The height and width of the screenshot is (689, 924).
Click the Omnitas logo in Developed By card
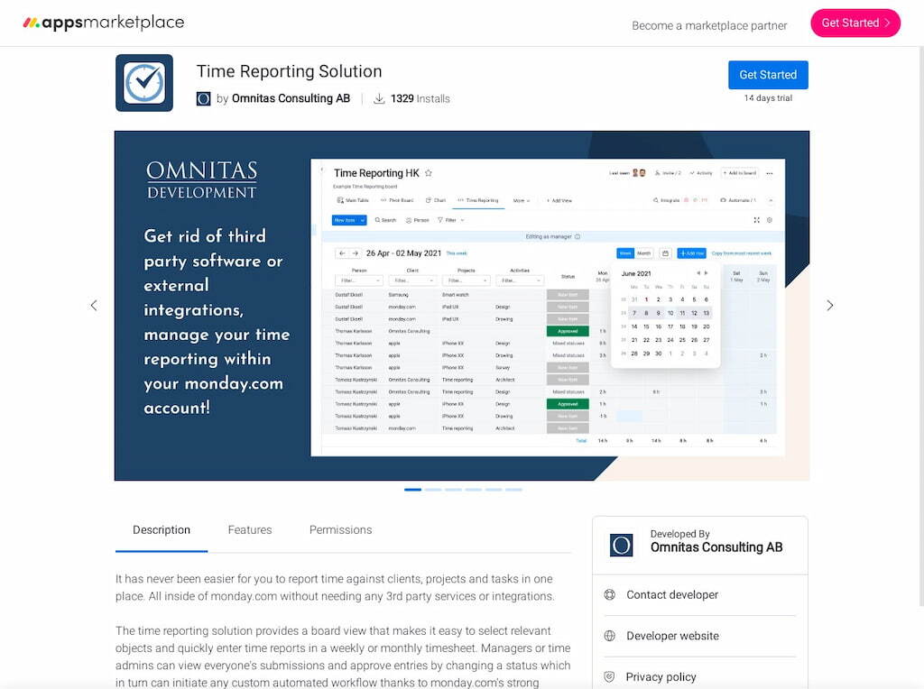(622, 545)
